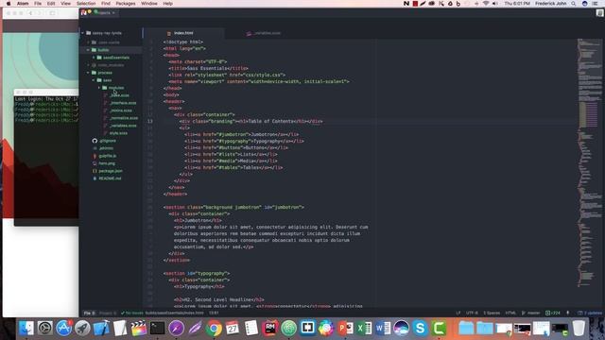The image size is (605, 340).
Task: Open PowerPoint from the dock
Action: (345, 329)
